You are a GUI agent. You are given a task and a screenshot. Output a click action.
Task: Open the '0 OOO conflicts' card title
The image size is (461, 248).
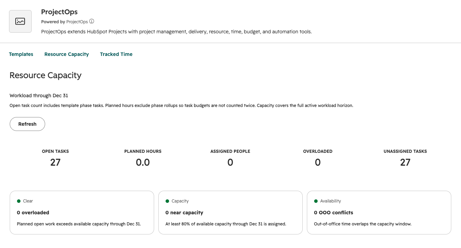click(334, 213)
